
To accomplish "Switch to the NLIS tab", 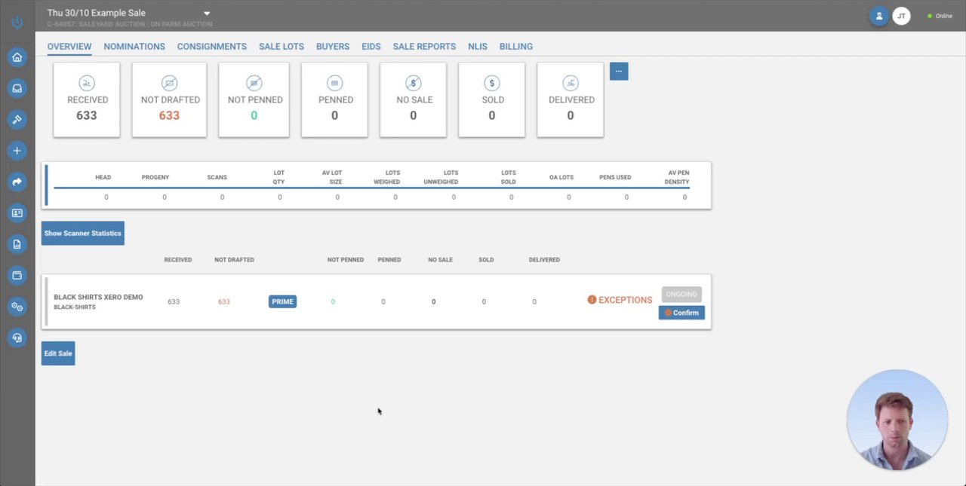I will tap(478, 47).
